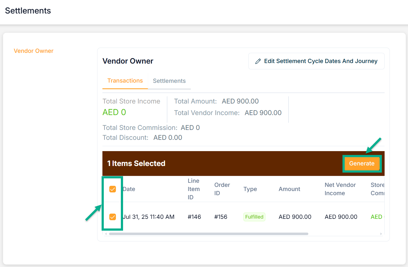Click the Order ID column header
This screenshot has width=408, height=267.
[x=222, y=189]
